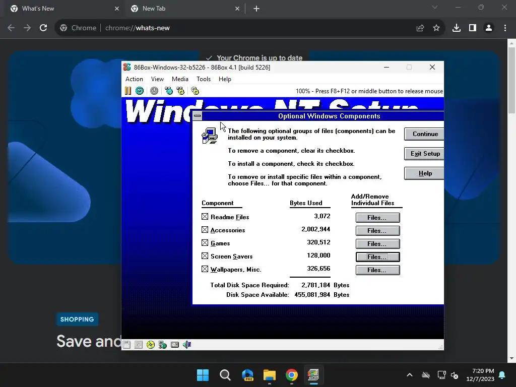516x387 pixels.
Task: Open the Windows Start menu
Action: [203, 375]
